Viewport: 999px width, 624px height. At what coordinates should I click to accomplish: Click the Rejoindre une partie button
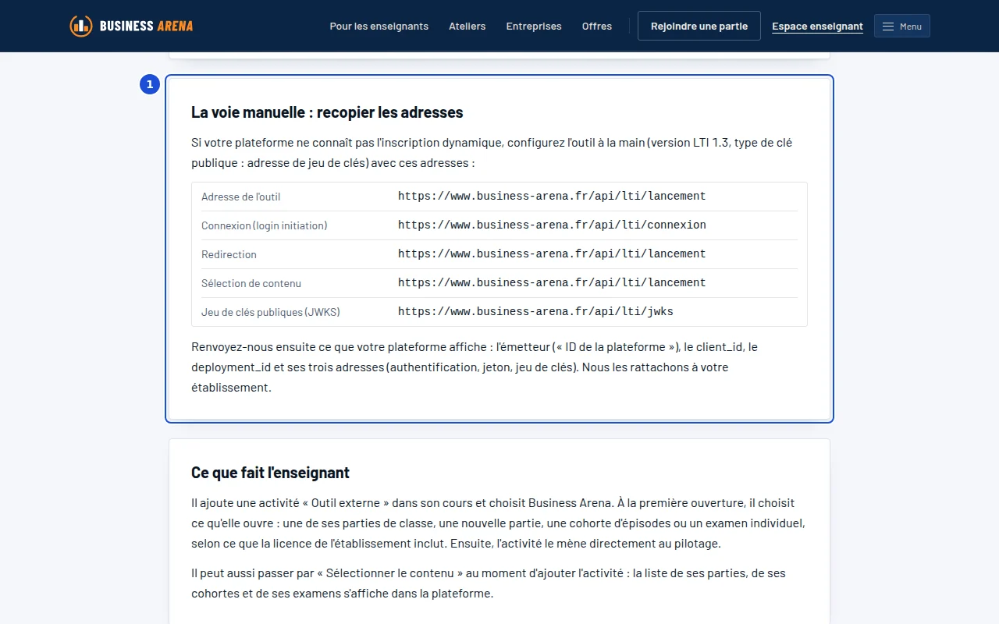699,26
